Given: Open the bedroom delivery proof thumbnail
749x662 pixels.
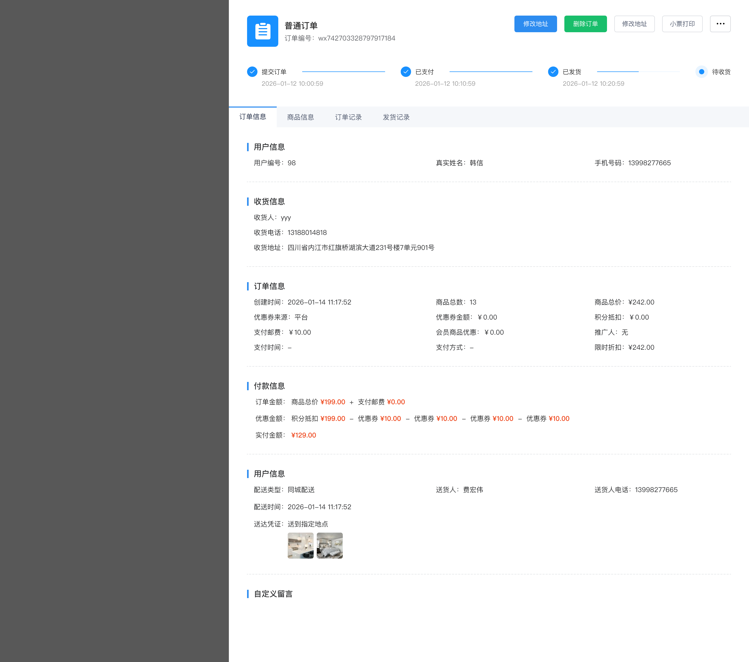Looking at the screenshot, I should pyautogui.click(x=330, y=546).
